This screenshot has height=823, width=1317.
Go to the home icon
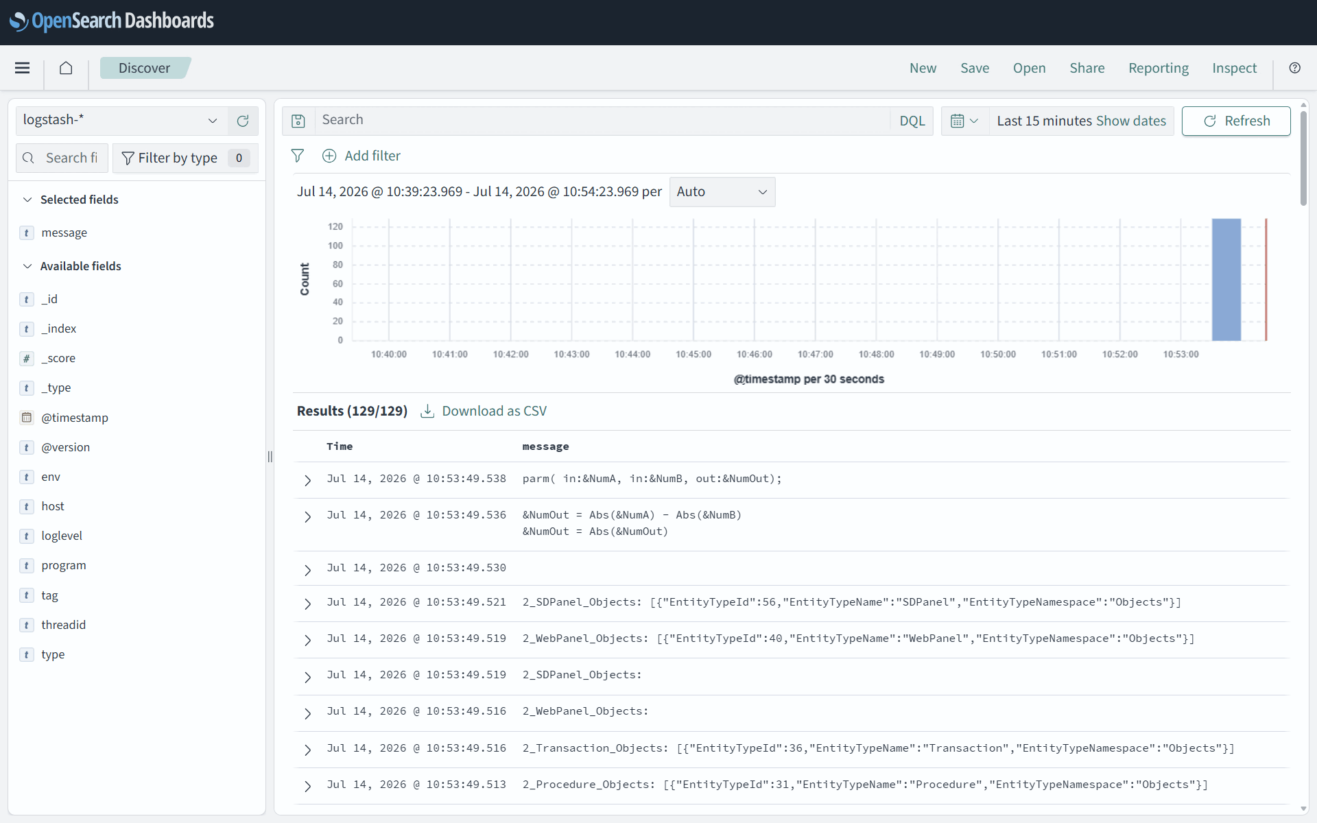pyautogui.click(x=66, y=68)
